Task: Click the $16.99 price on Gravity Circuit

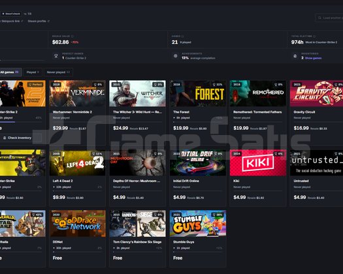Action: click(301, 128)
